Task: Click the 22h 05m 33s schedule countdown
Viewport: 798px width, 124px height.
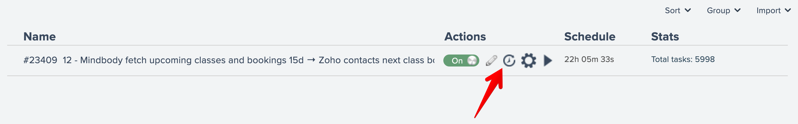Action: 589,60
